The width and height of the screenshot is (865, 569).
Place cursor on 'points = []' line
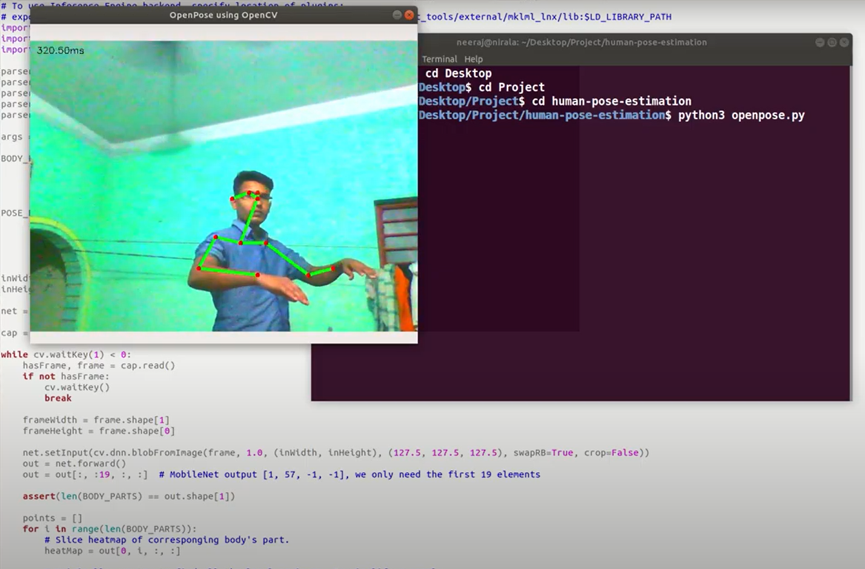(x=52, y=518)
